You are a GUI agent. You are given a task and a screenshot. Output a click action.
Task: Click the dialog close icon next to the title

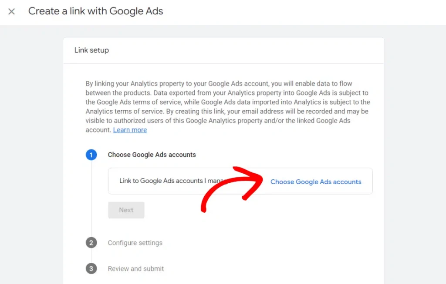pyautogui.click(x=11, y=11)
